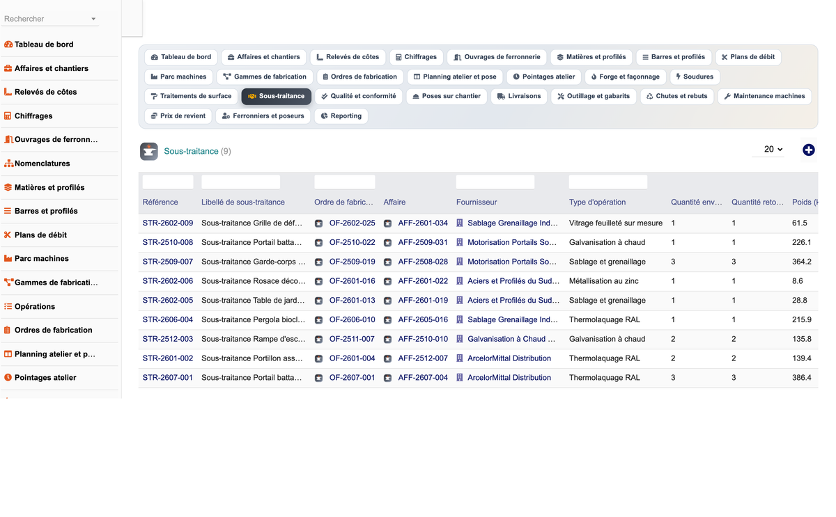This screenshot has width=836, height=517.
Task: Click order icon next to OF-2606-010
Action: point(318,320)
